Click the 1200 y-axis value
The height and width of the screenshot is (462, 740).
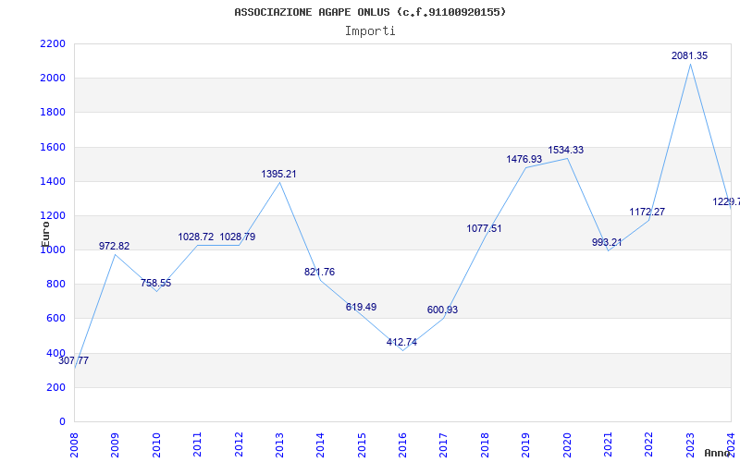(x=53, y=216)
